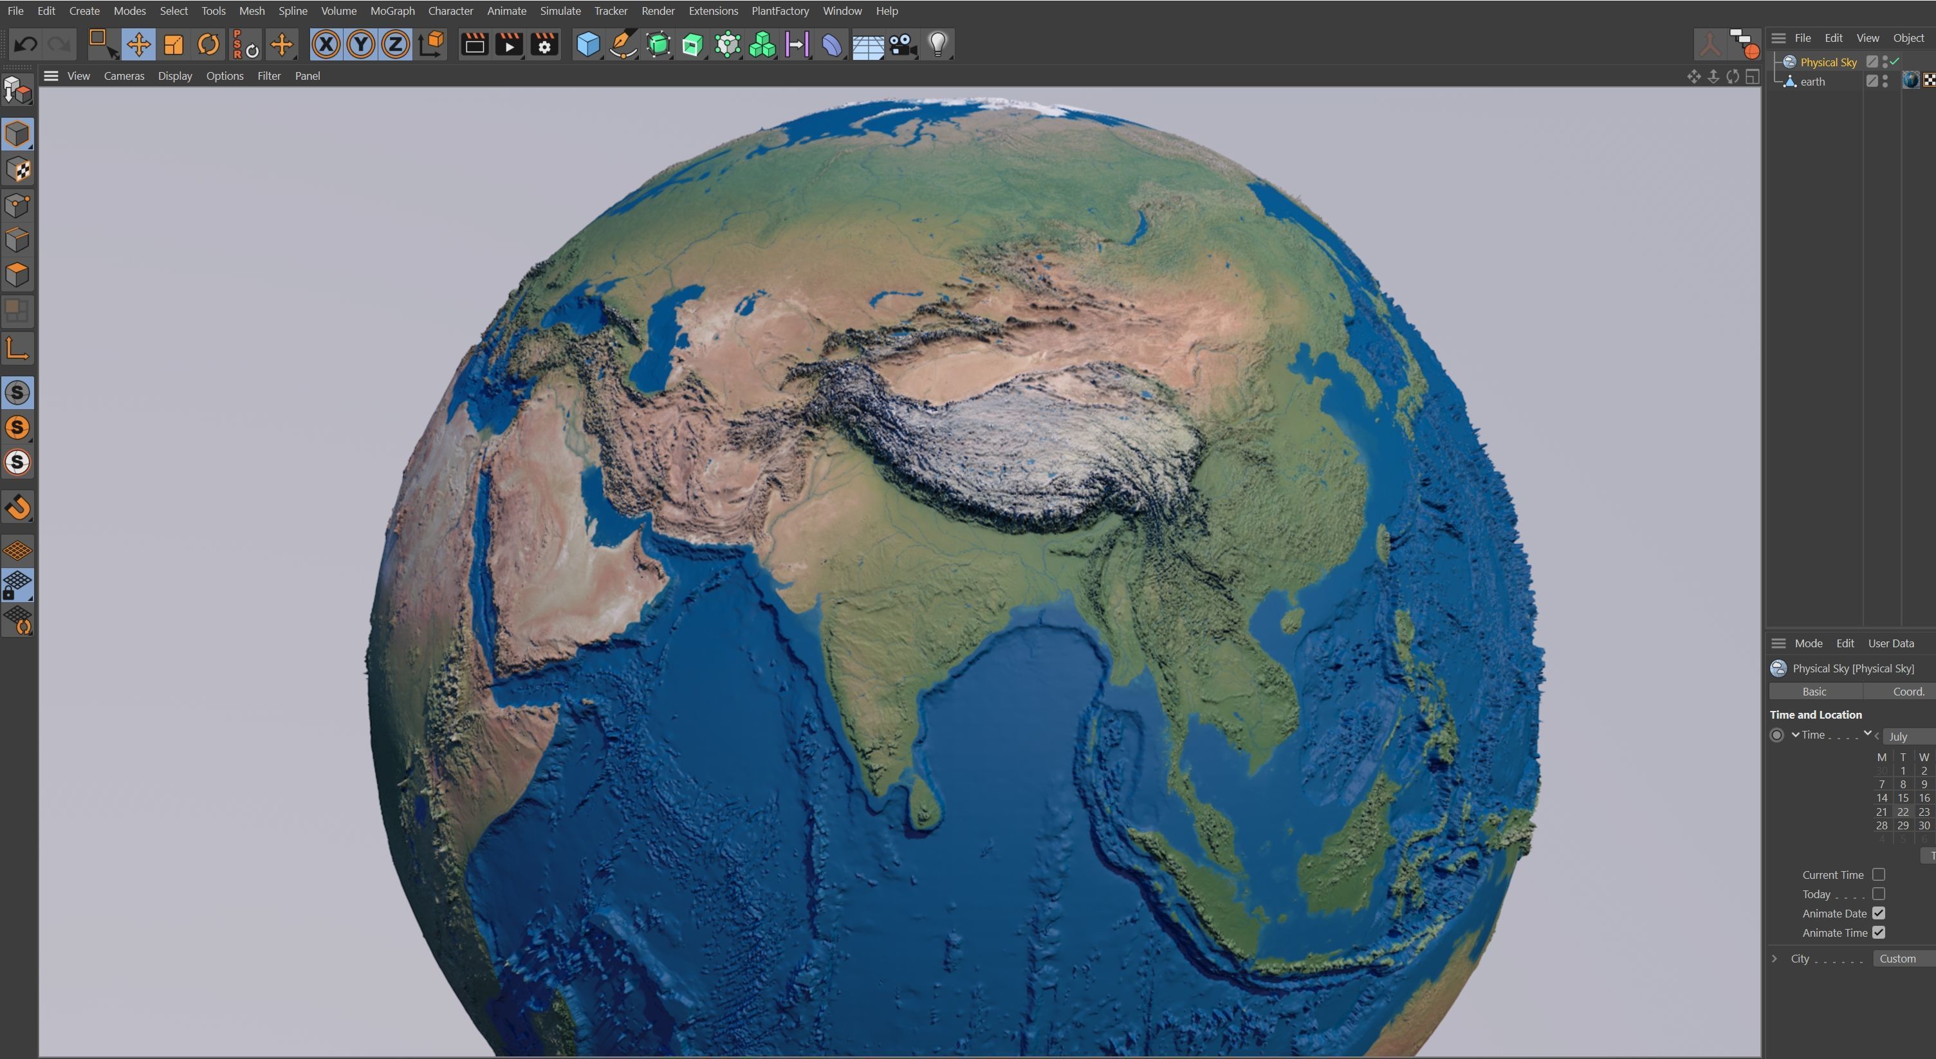The width and height of the screenshot is (1936, 1059).
Task: Open the July month dropdown
Action: [1909, 737]
